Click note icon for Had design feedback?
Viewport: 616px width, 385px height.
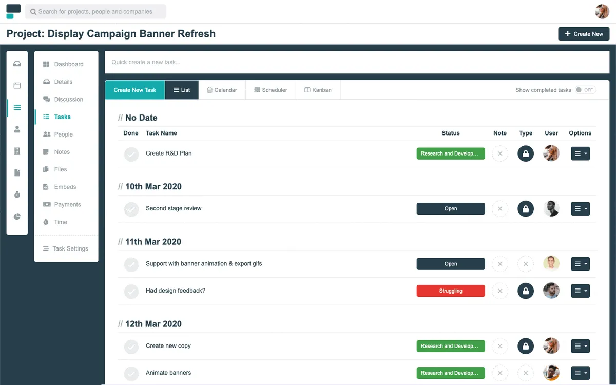pos(500,291)
